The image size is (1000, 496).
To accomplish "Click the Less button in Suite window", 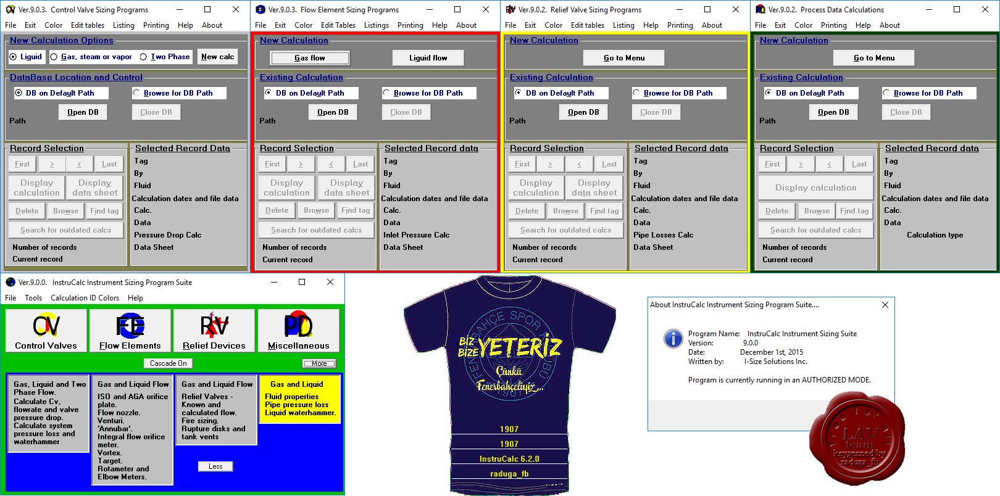I will [215, 466].
